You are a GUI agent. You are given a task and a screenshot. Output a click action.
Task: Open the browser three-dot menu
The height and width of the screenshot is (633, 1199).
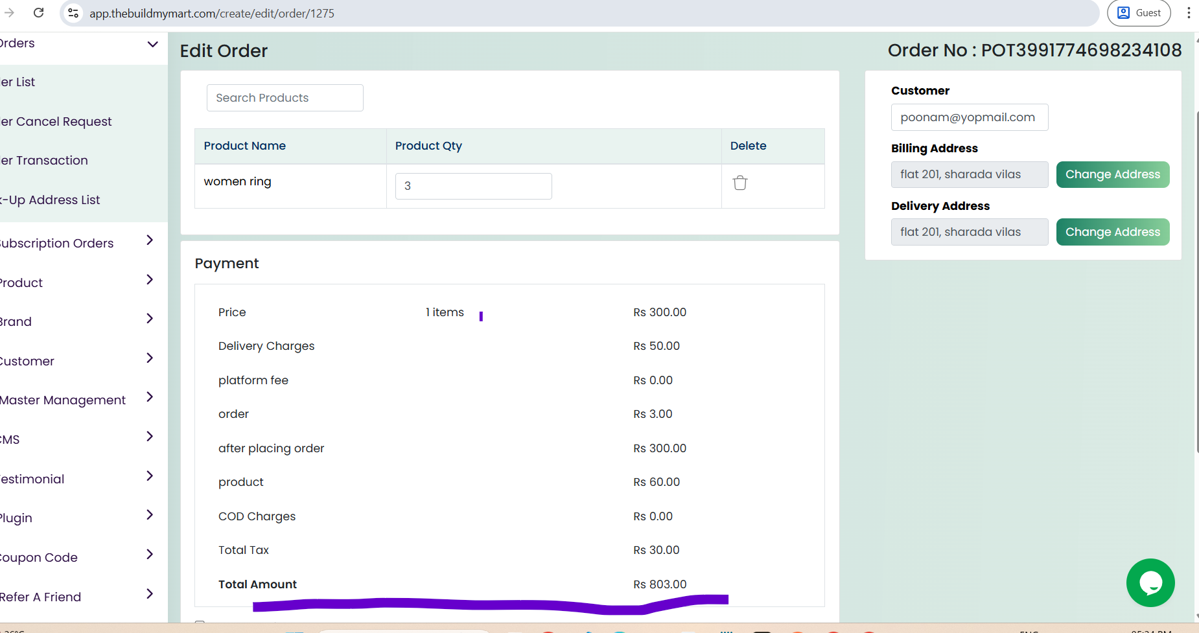[1189, 13]
